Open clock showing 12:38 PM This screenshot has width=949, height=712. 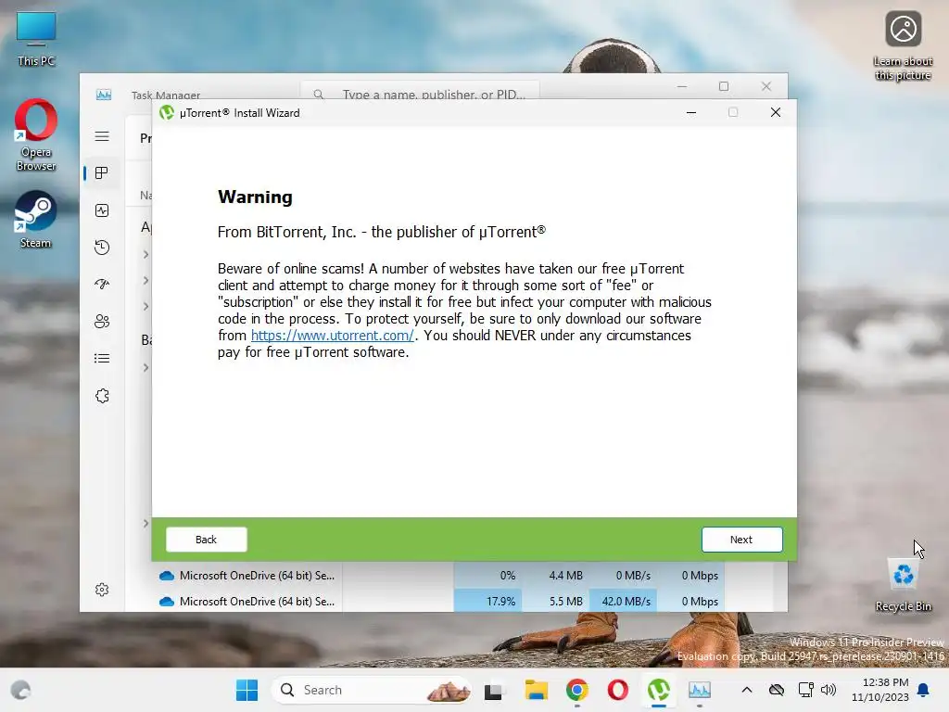coord(880,690)
